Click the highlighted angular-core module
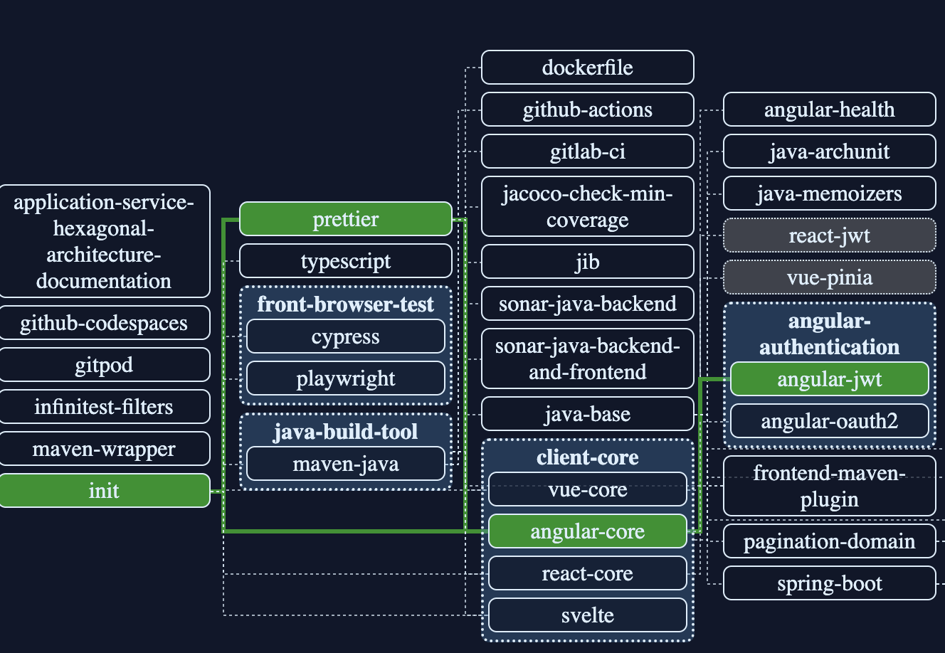 pos(587,531)
